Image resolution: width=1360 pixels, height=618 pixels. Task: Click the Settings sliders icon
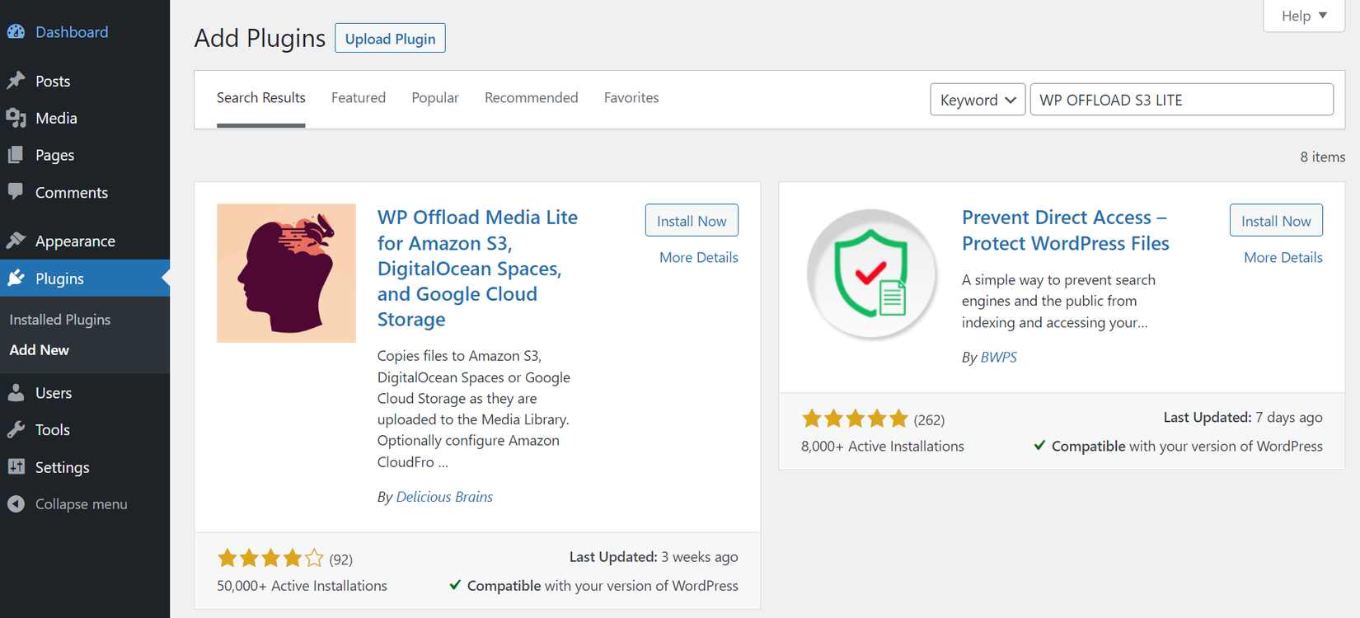pyautogui.click(x=16, y=467)
